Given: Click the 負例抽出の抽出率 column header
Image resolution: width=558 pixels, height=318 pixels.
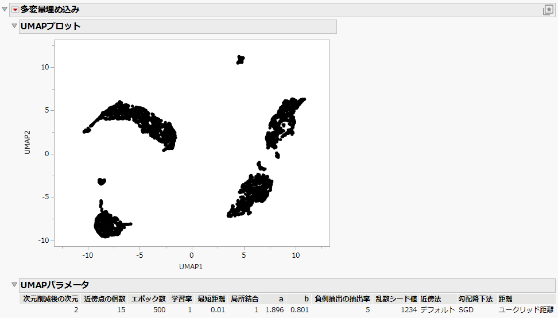Looking at the screenshot, I should 342,299.
